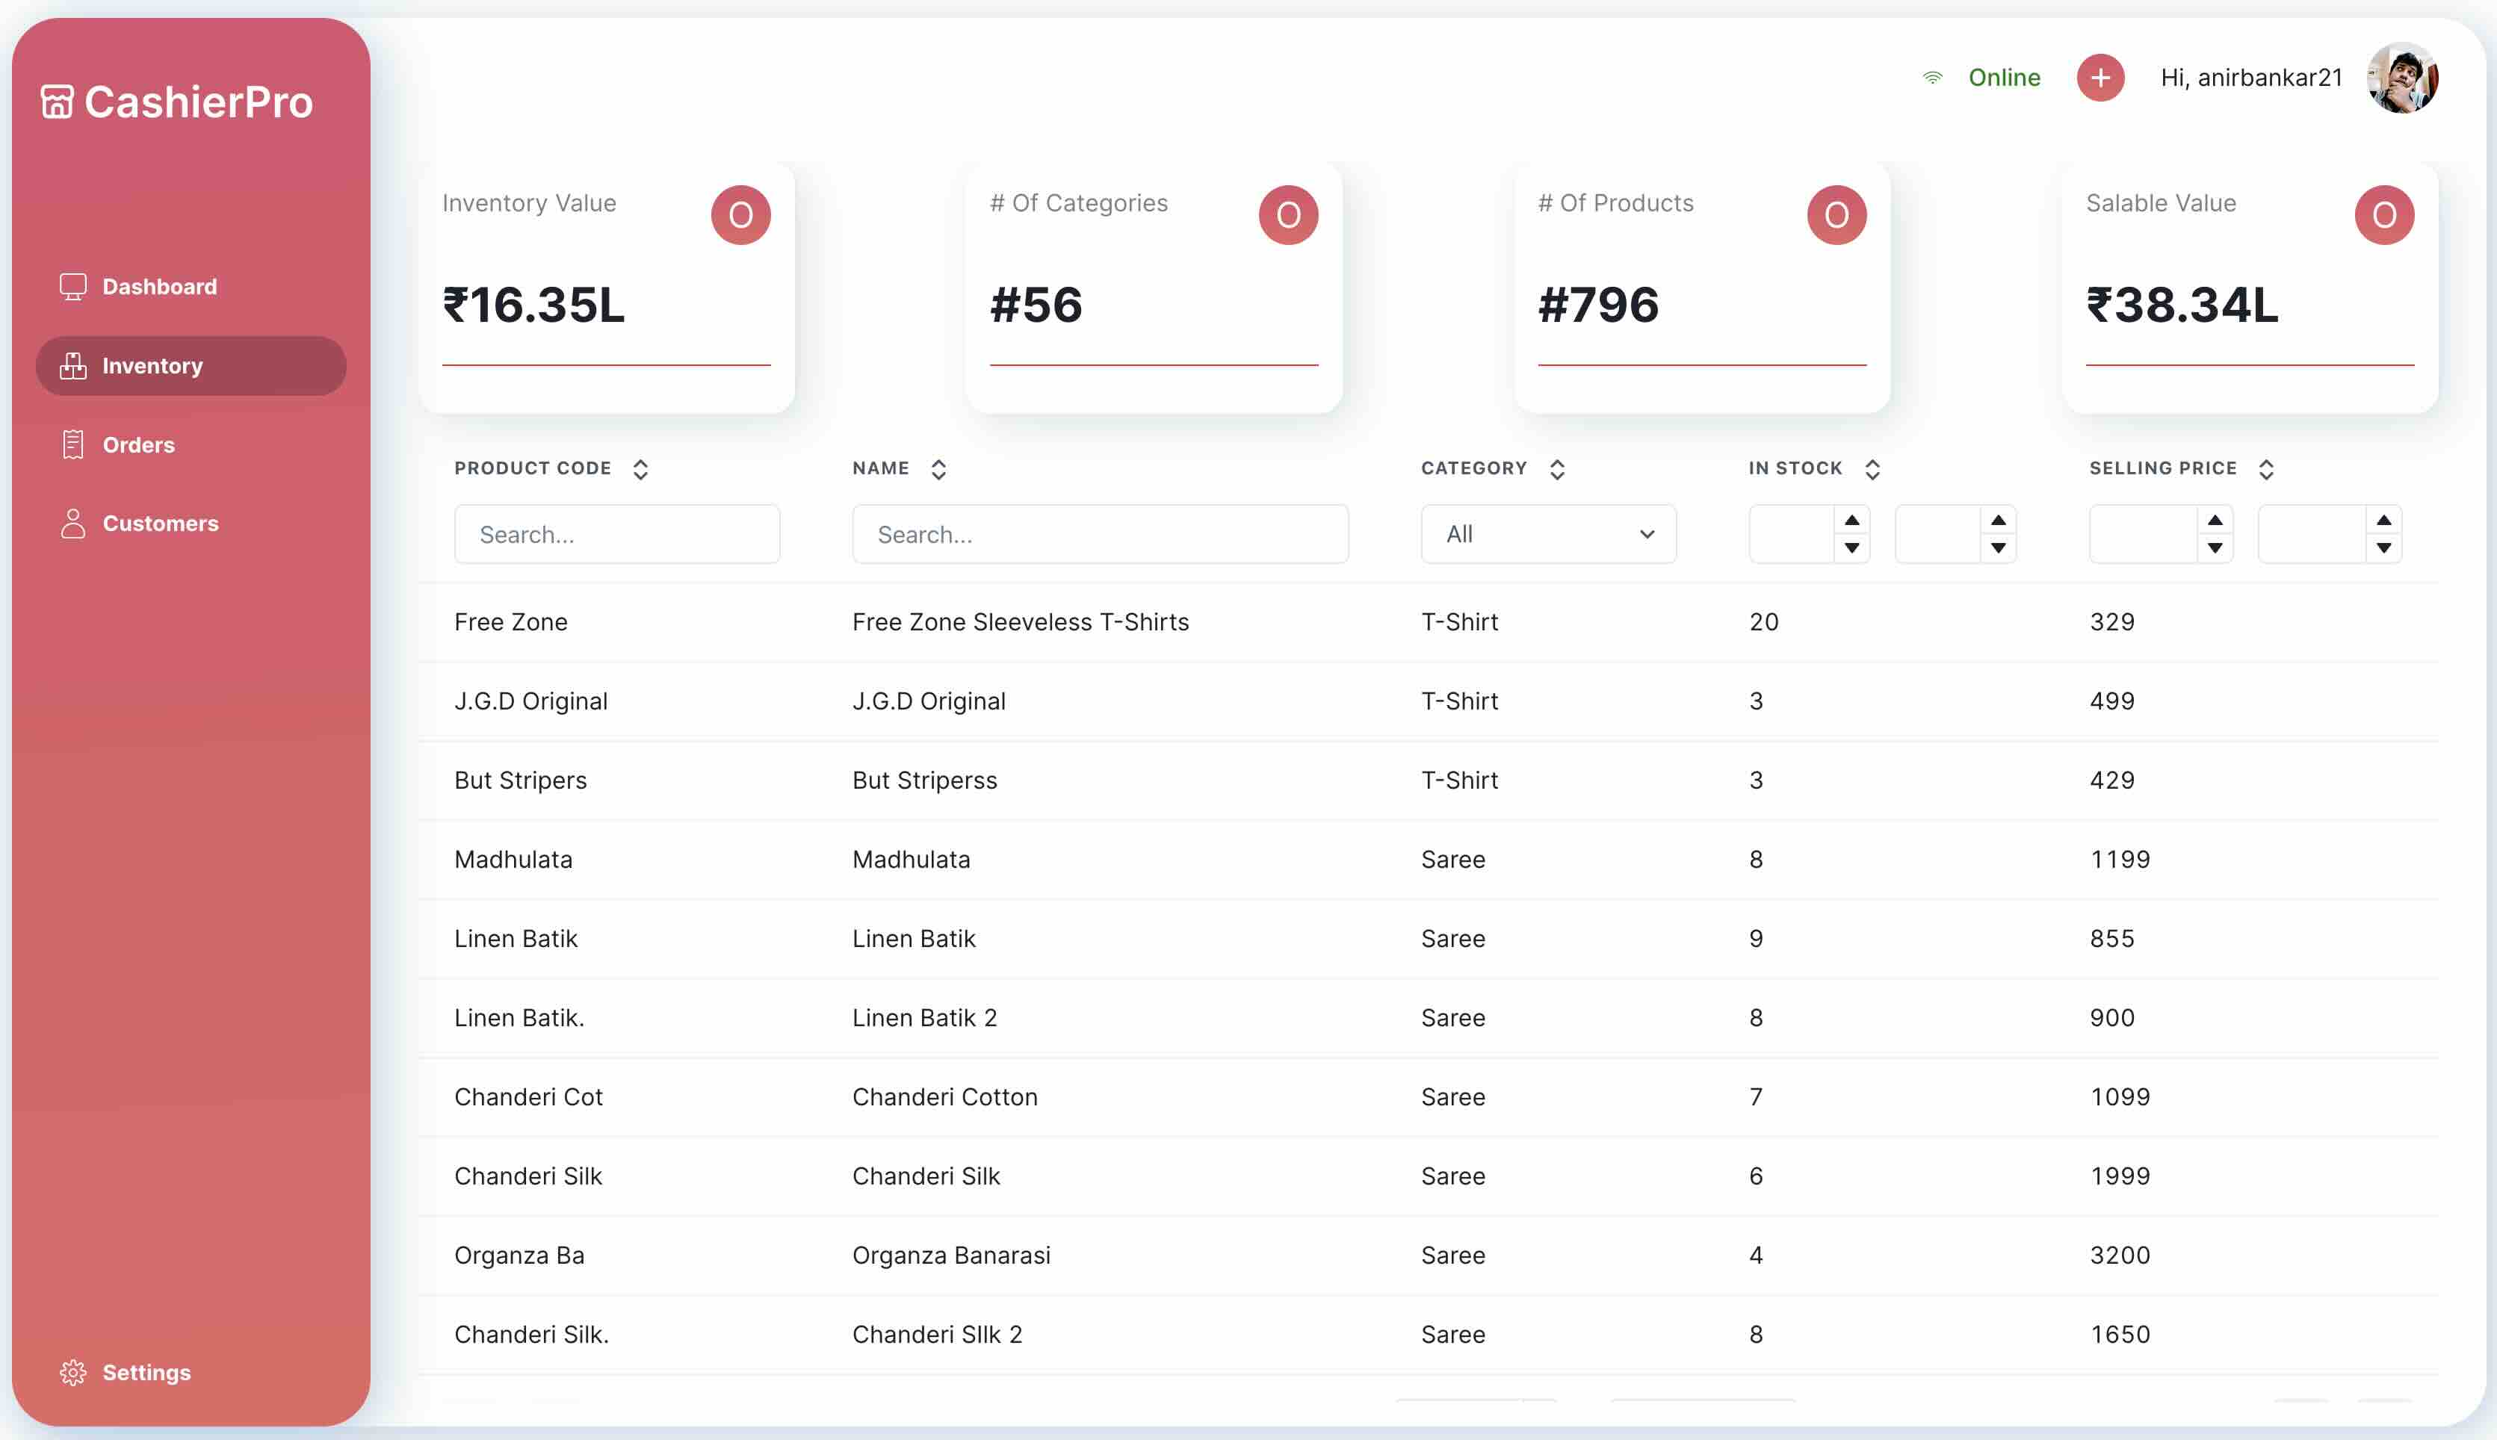Increase the In Stock minimum value stepper
The height and width of the screenshot is (1440, 2497).
click(1851, 521)
